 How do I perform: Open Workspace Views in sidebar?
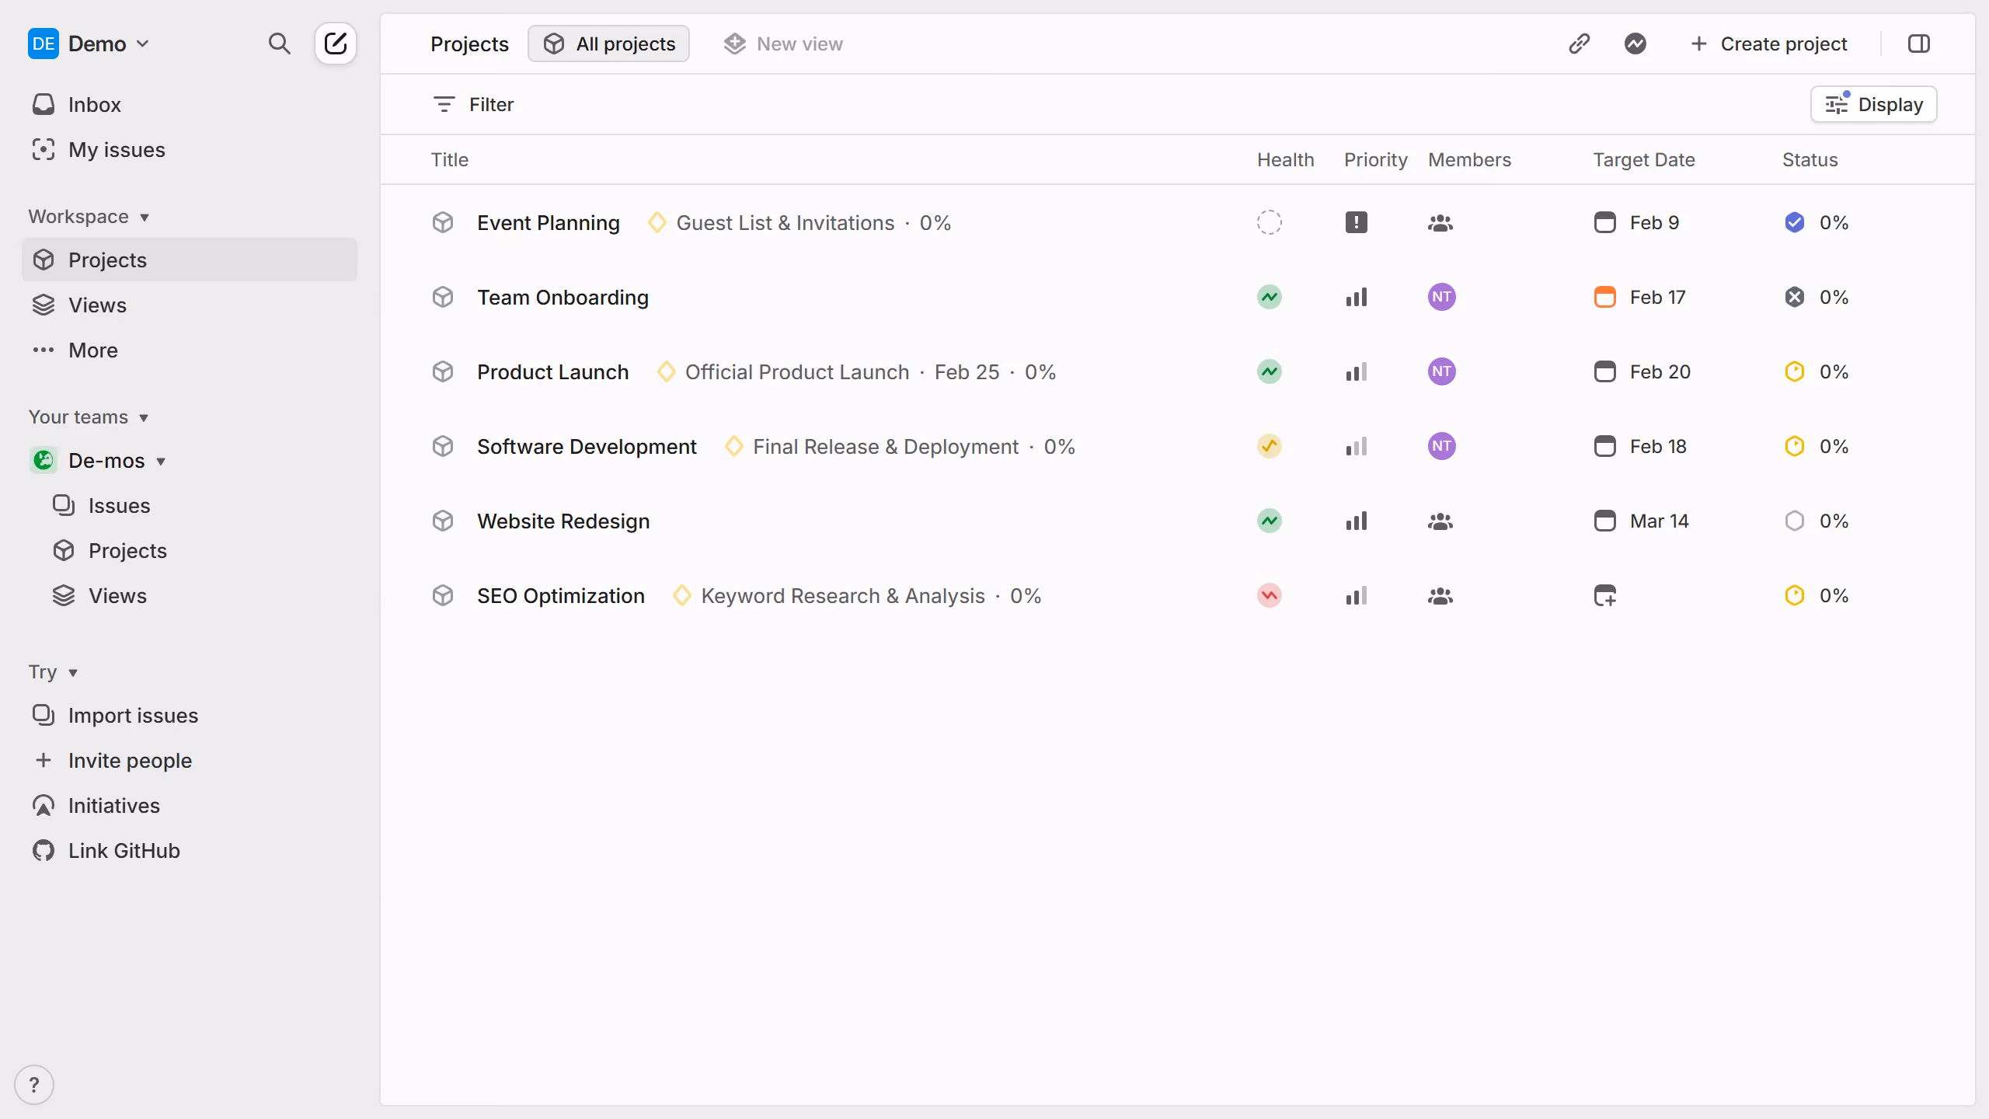190,305
